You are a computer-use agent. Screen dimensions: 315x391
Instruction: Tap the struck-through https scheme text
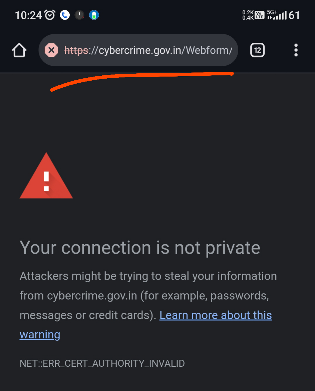tap(76, 50)
